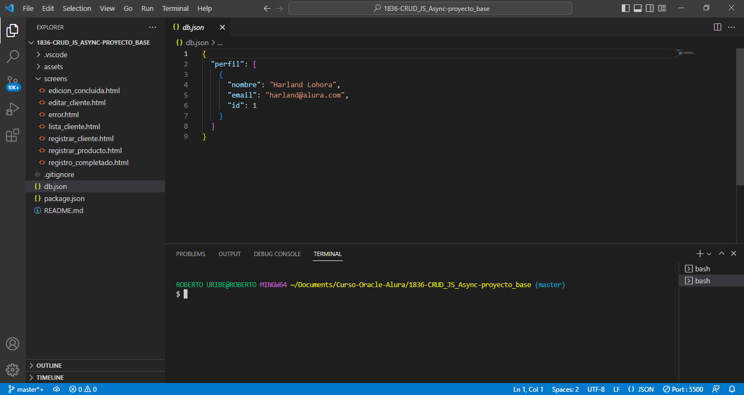Change language mode JSON status item
744x395 pixels.
point(640,390)
